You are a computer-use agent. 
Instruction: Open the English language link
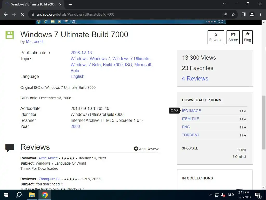coord(77,76)
